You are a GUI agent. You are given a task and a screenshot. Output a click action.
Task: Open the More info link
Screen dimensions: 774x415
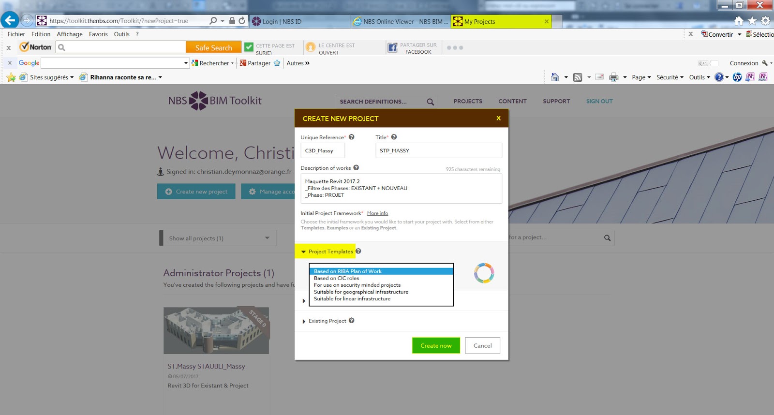pos(377,213)
